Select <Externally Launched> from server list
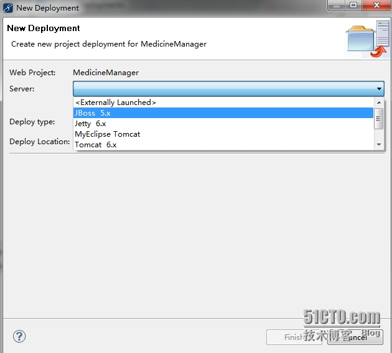392x353 pixels. [223, 103]
